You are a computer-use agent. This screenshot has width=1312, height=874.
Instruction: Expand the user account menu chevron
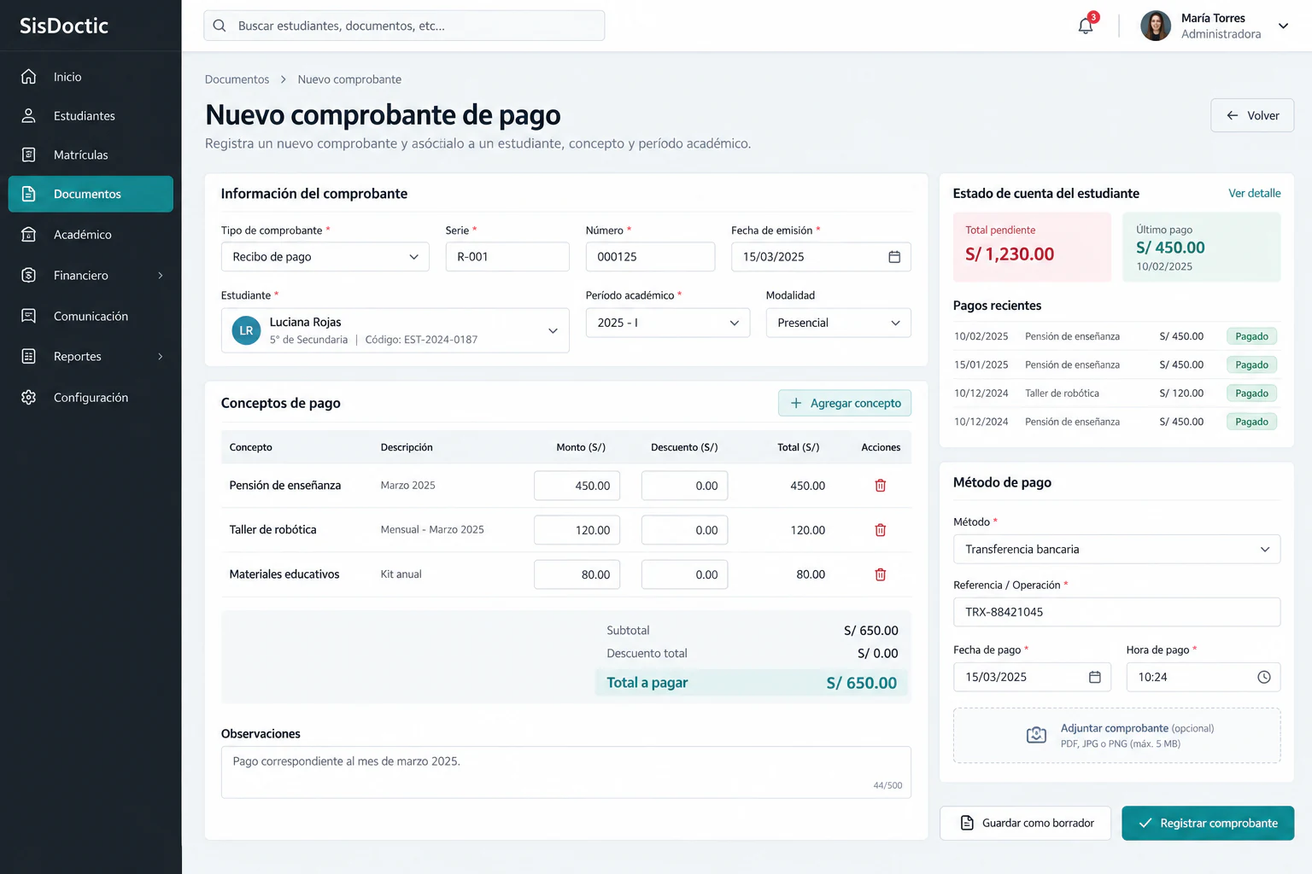tap(1283, 26)
